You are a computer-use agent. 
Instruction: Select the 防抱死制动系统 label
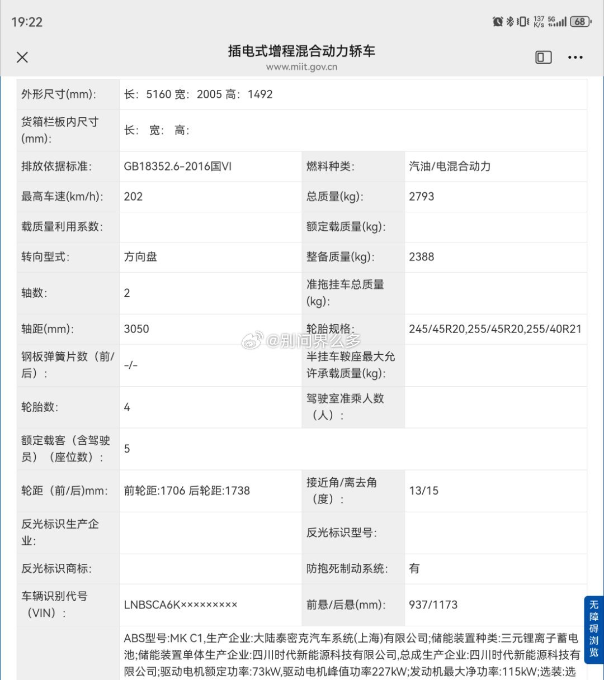click(347, 568)
